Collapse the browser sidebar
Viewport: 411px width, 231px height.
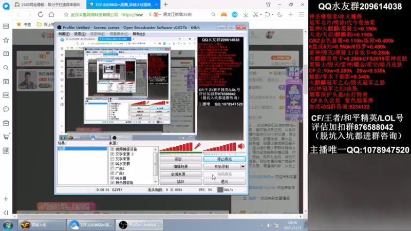click(x=6, y=213)
